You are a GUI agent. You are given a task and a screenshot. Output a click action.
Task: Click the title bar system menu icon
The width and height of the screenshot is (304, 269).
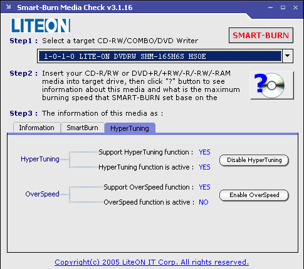(x=8, y=7)
